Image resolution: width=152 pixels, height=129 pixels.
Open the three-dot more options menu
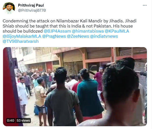tap(145, 5)
